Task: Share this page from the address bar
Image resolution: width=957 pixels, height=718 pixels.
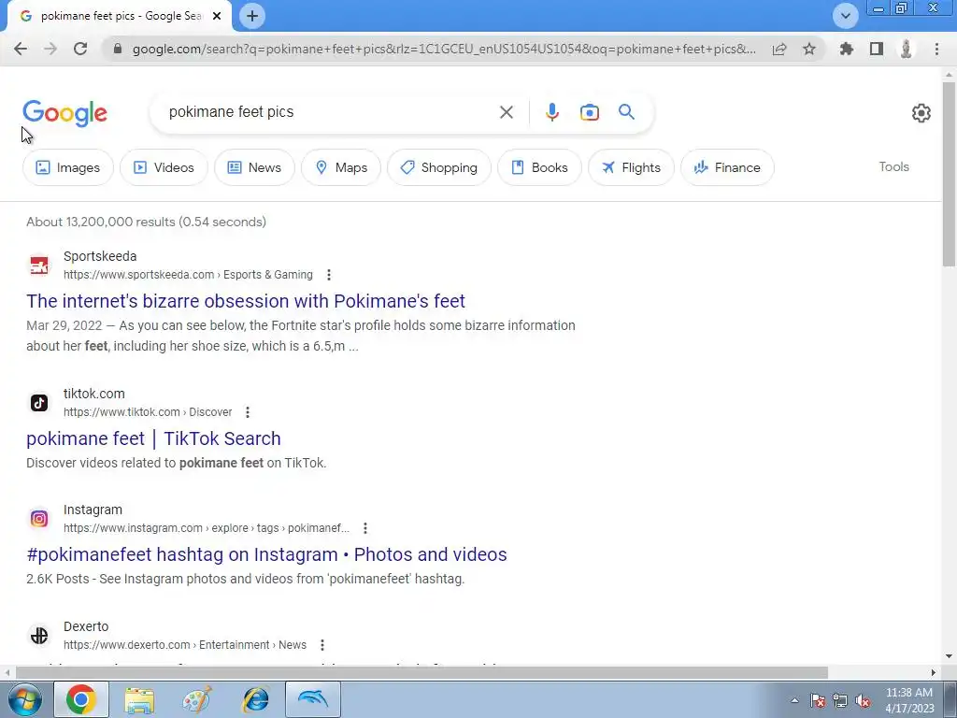Action: click(x=779, y=49)
